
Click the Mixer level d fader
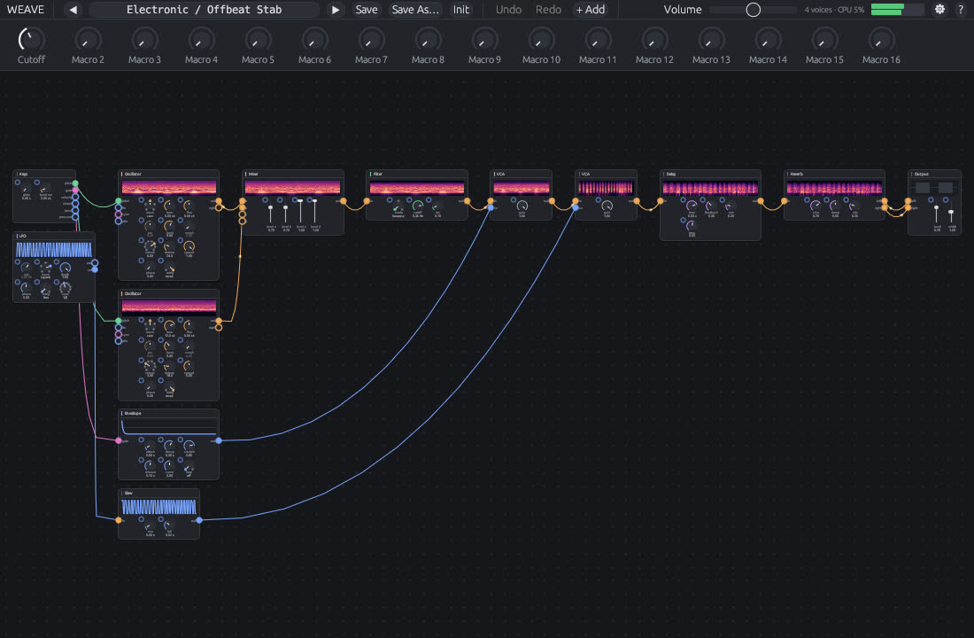point(315,214)
